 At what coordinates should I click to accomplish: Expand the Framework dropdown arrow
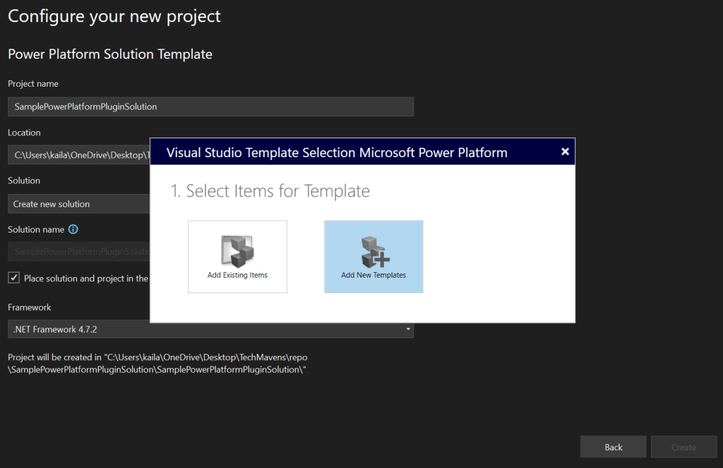tap(407, 329)
